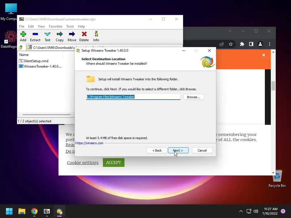This screenshot has width=291, height=218.
Task: Click the Add icon in 7-Zip toolbar
Action: click(23, 36)
